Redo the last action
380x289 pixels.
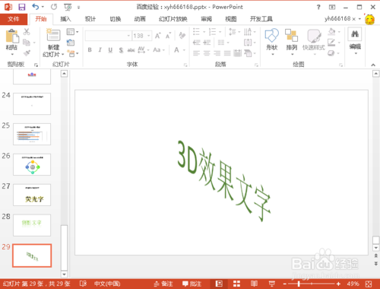[x=54, y=7]
